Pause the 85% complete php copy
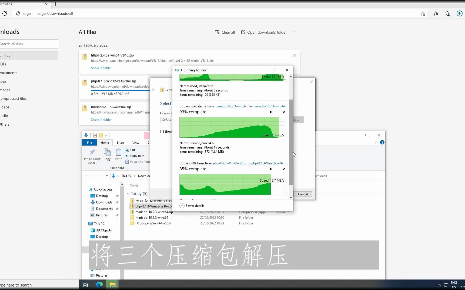This screenshot has width=465, height=290. 271,169
